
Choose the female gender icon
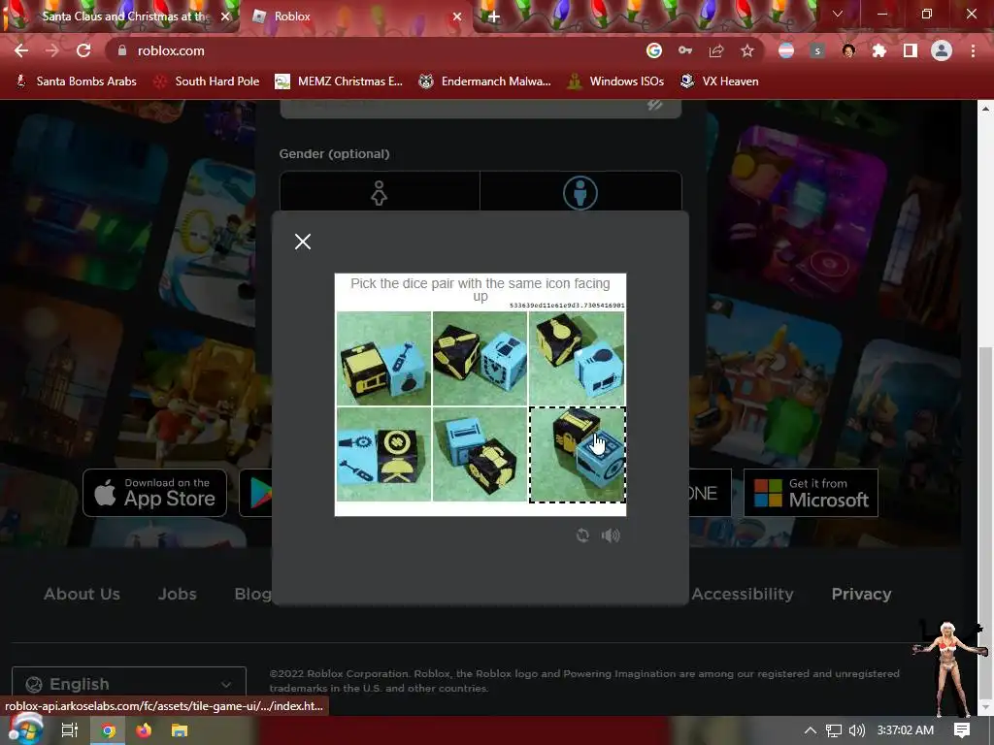click(380, 193)
